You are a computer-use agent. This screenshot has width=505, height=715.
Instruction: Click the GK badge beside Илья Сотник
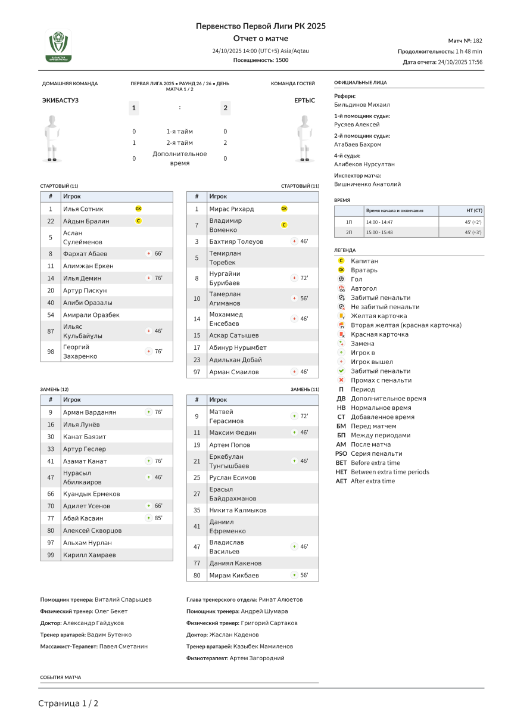click(138, 209)
